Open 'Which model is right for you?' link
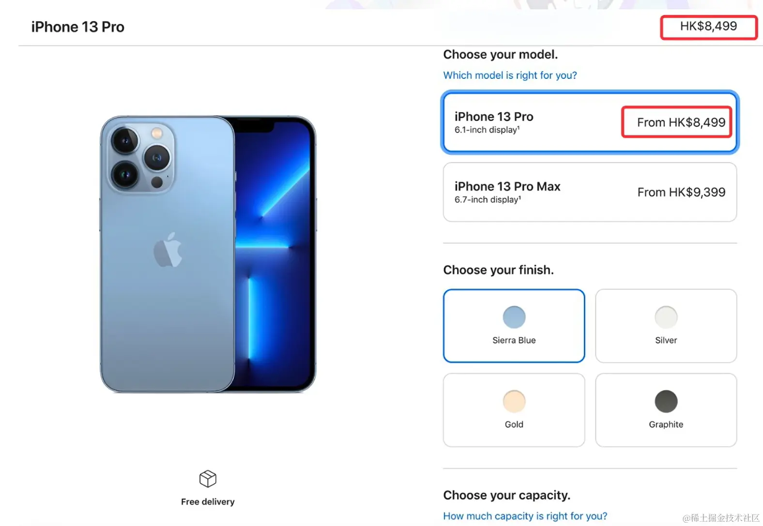The width and height of the screenshot is (763, 526). coord(510,75)
